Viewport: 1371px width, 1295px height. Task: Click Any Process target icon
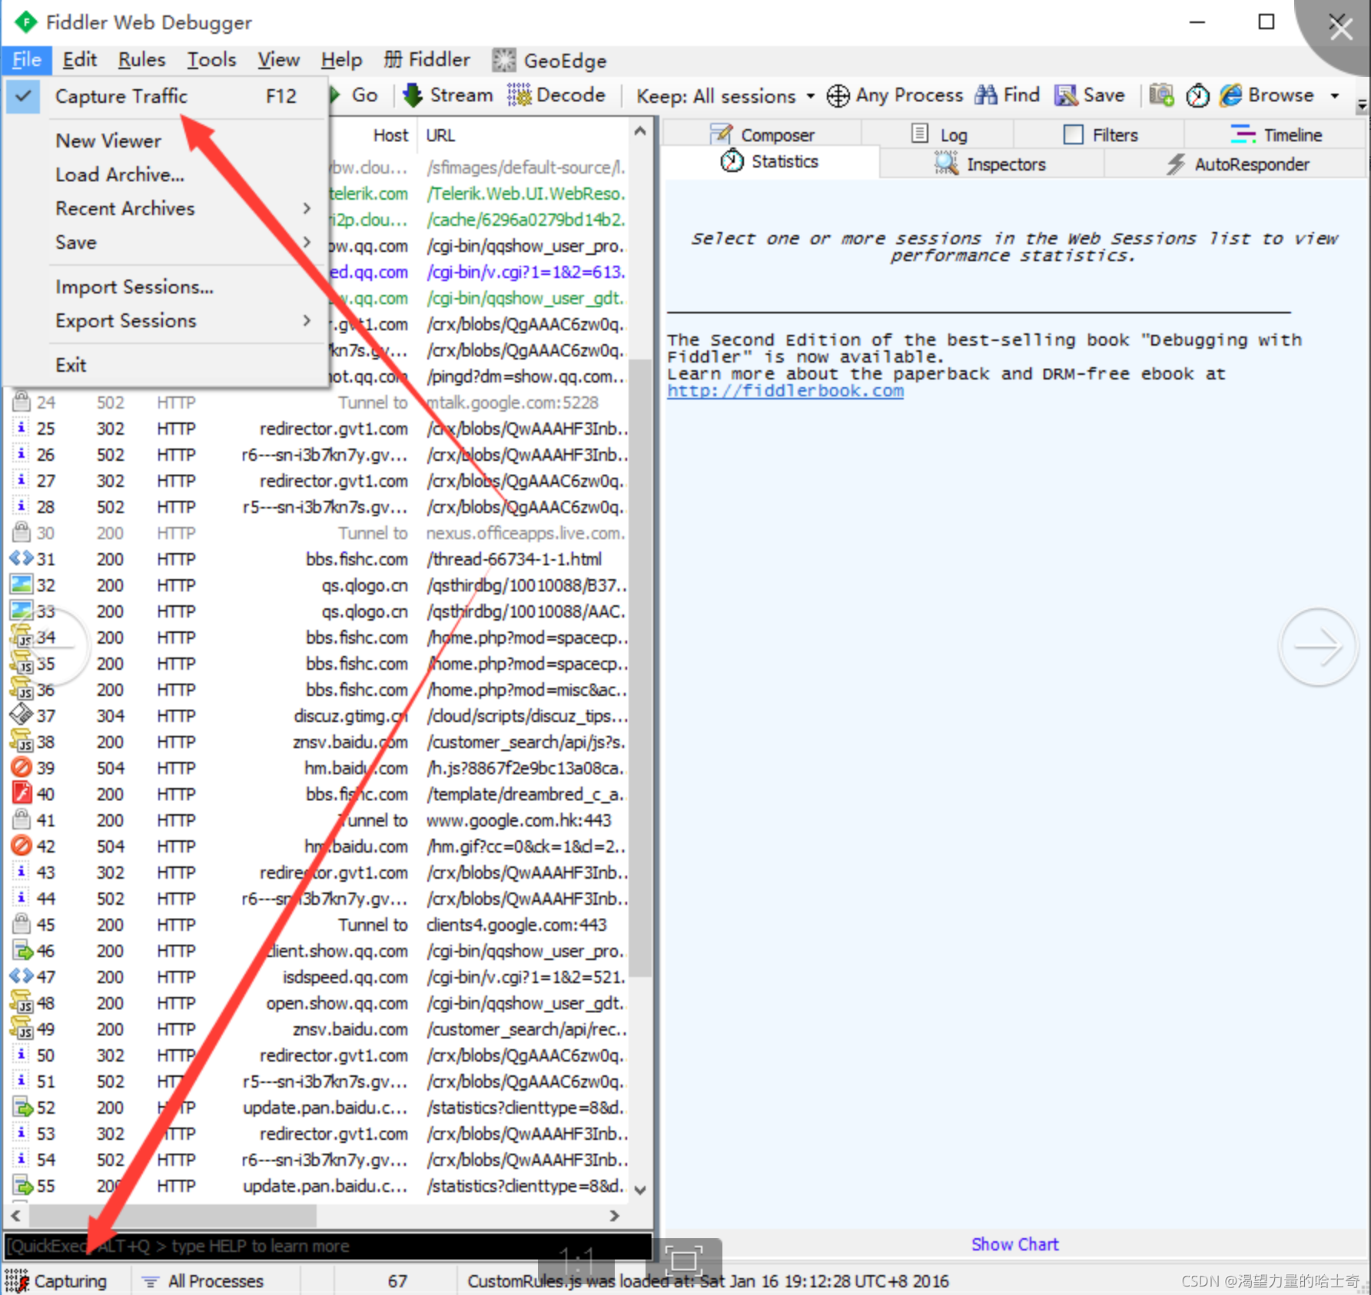pyautogui.click(x=838, y=96)
